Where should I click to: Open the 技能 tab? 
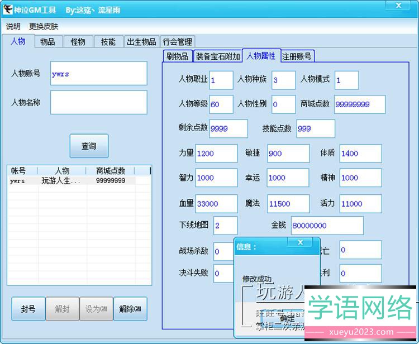tap(108, 42)
